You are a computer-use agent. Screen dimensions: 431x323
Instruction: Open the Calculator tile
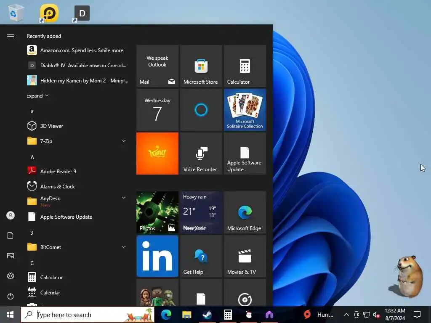click(x=245, y=66)
